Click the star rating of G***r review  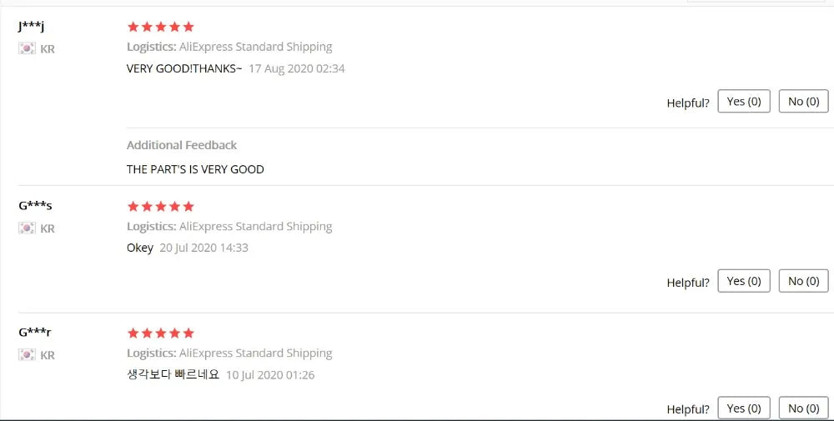pyautogui.click(x=160, y=333)
